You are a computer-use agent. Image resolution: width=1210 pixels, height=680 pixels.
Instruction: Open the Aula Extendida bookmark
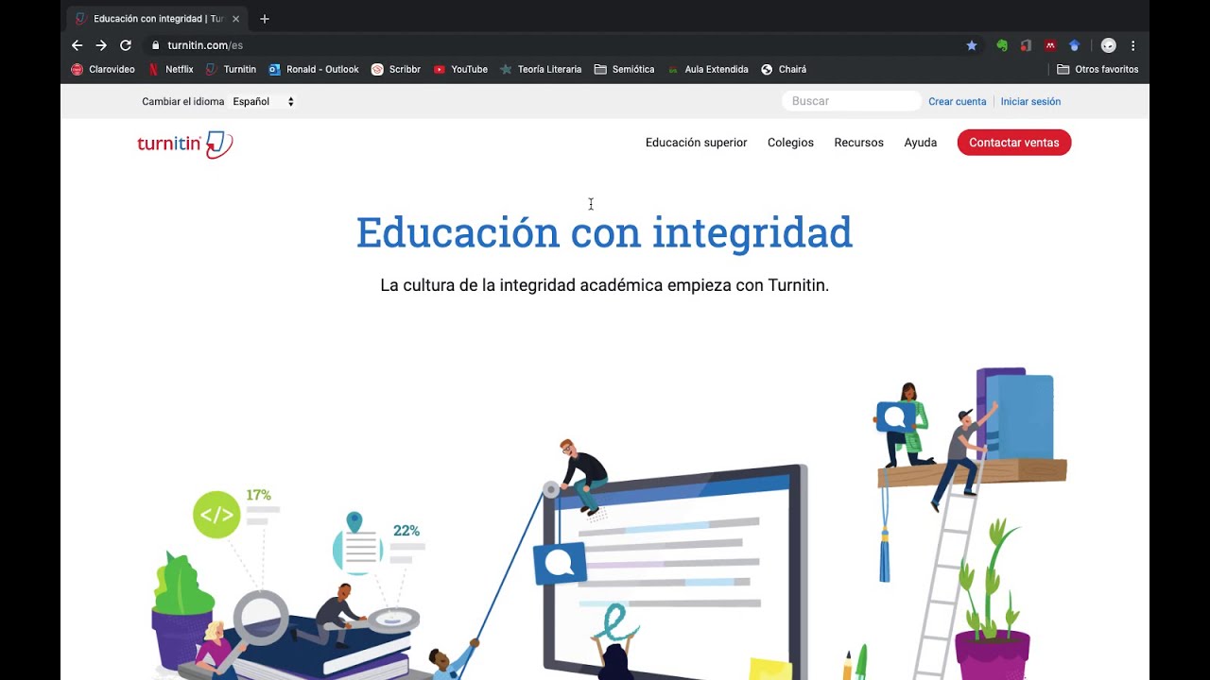click(707, 69)
